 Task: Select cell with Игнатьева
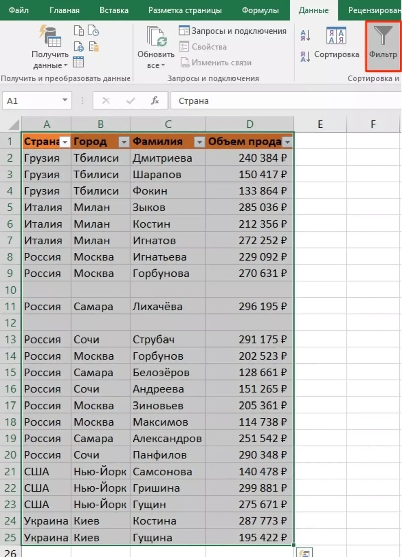point(168,257)
